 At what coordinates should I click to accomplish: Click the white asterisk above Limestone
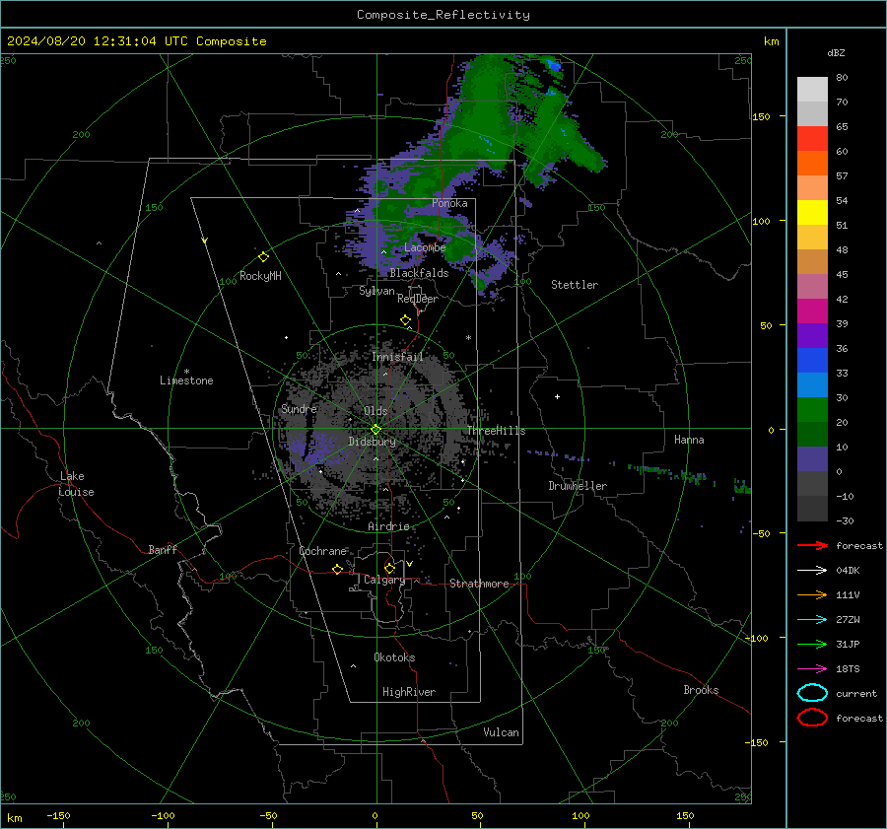coord(186,372)
